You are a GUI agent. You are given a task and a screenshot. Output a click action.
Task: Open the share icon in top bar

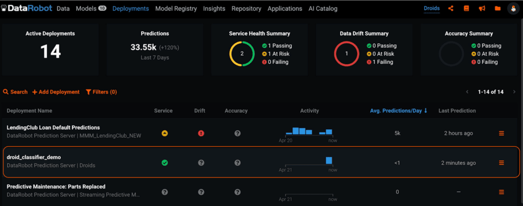(451, 8)
